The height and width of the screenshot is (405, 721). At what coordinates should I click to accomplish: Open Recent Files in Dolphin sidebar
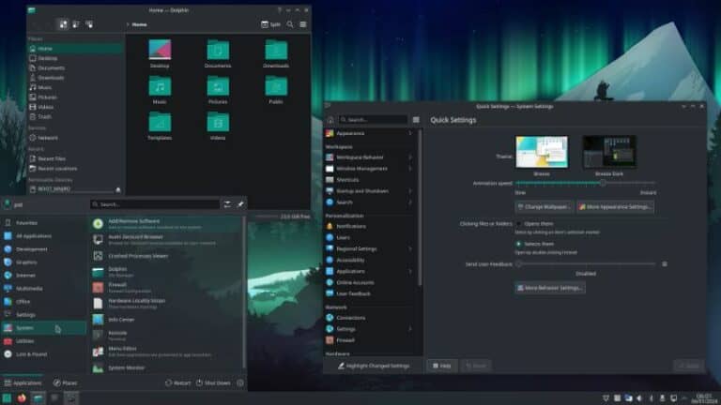point(75,158)
